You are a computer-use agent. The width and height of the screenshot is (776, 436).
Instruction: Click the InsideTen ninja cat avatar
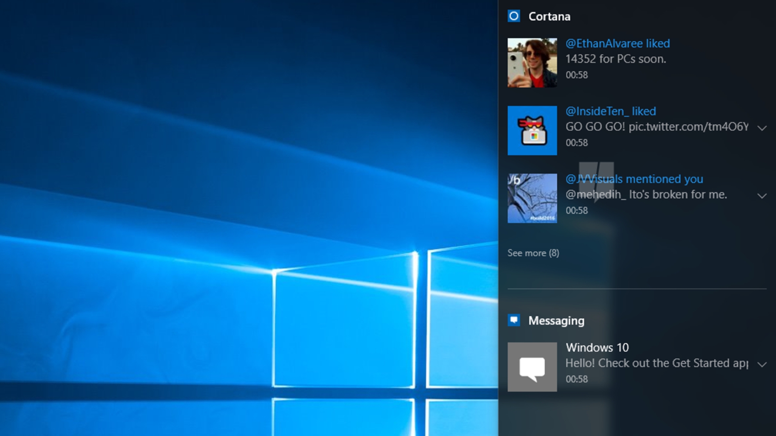532,130
